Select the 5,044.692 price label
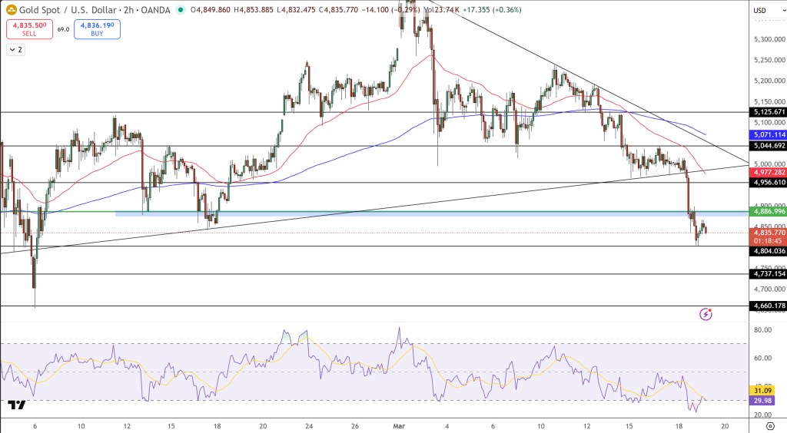Image resolution: width=787 pixels, height=433 pixels. [x=769, y=146]
